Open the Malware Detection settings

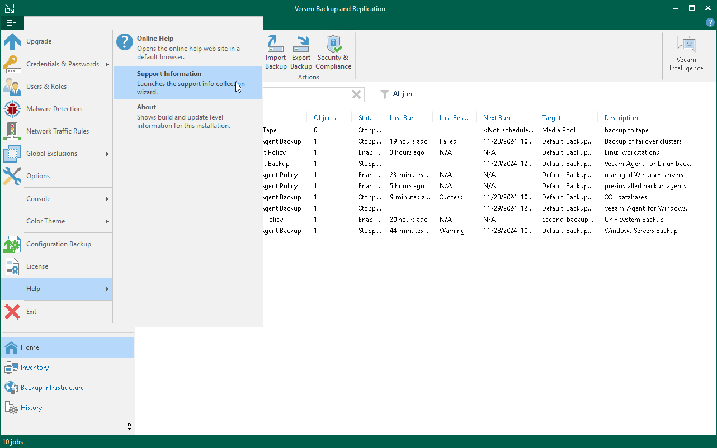[x=54, y=109]
